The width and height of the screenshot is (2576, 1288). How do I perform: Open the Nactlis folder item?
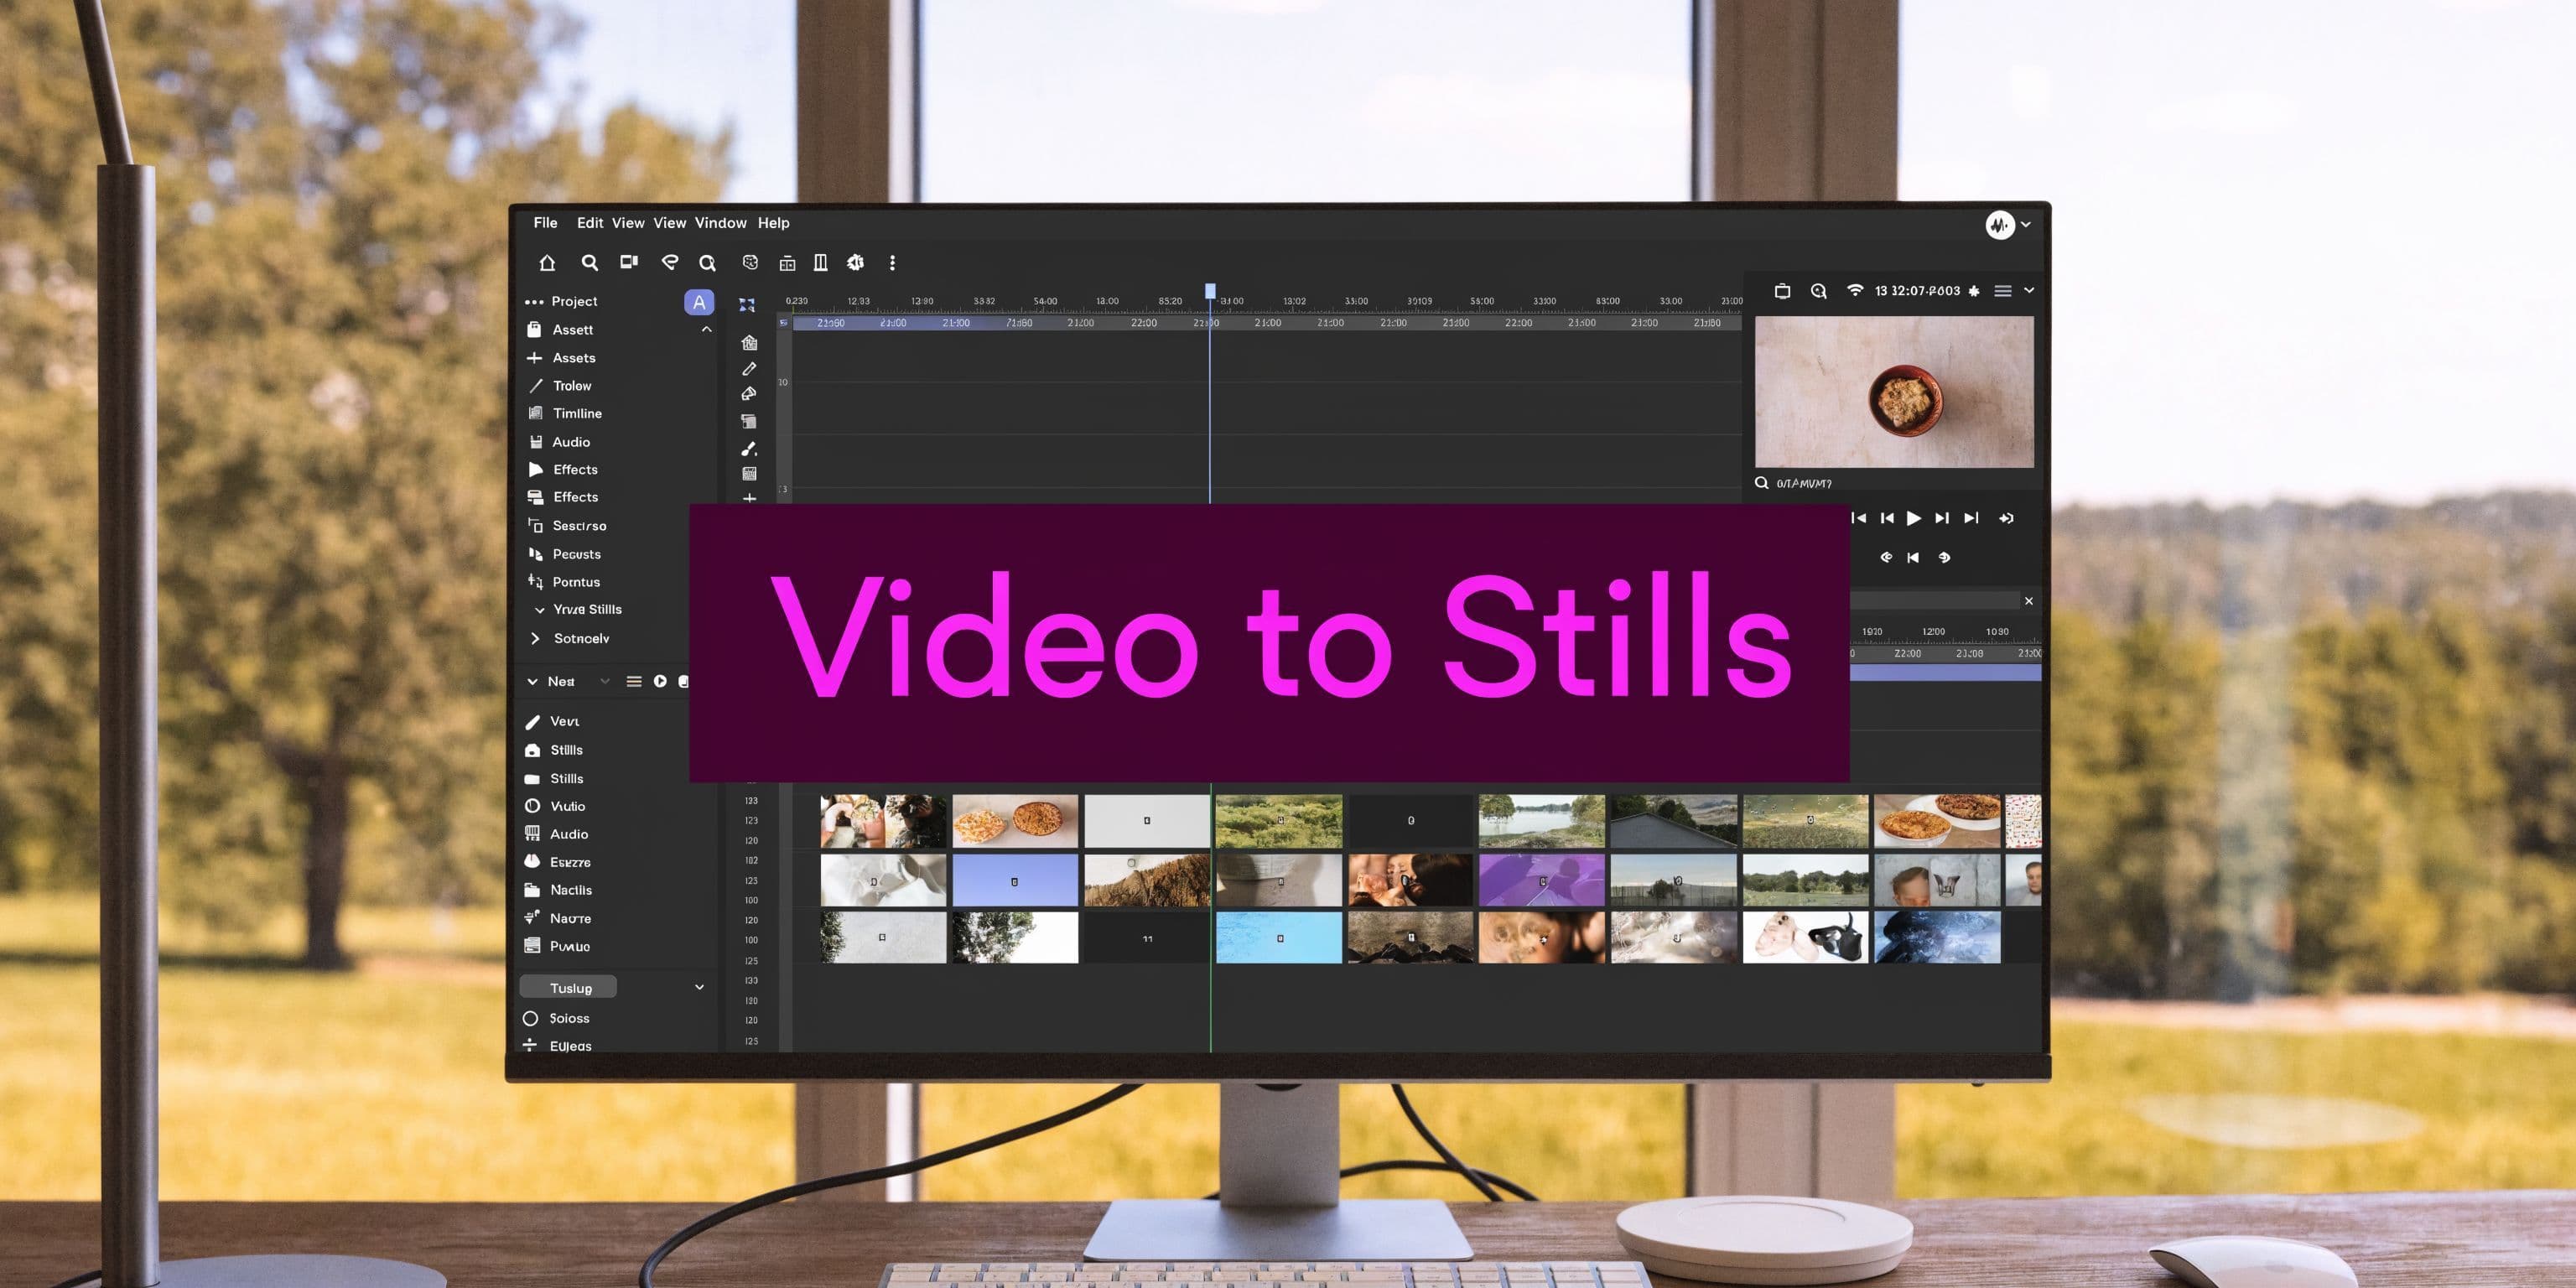[558, 890]
